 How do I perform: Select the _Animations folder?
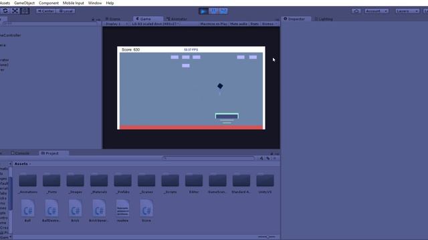coord(27,183)
